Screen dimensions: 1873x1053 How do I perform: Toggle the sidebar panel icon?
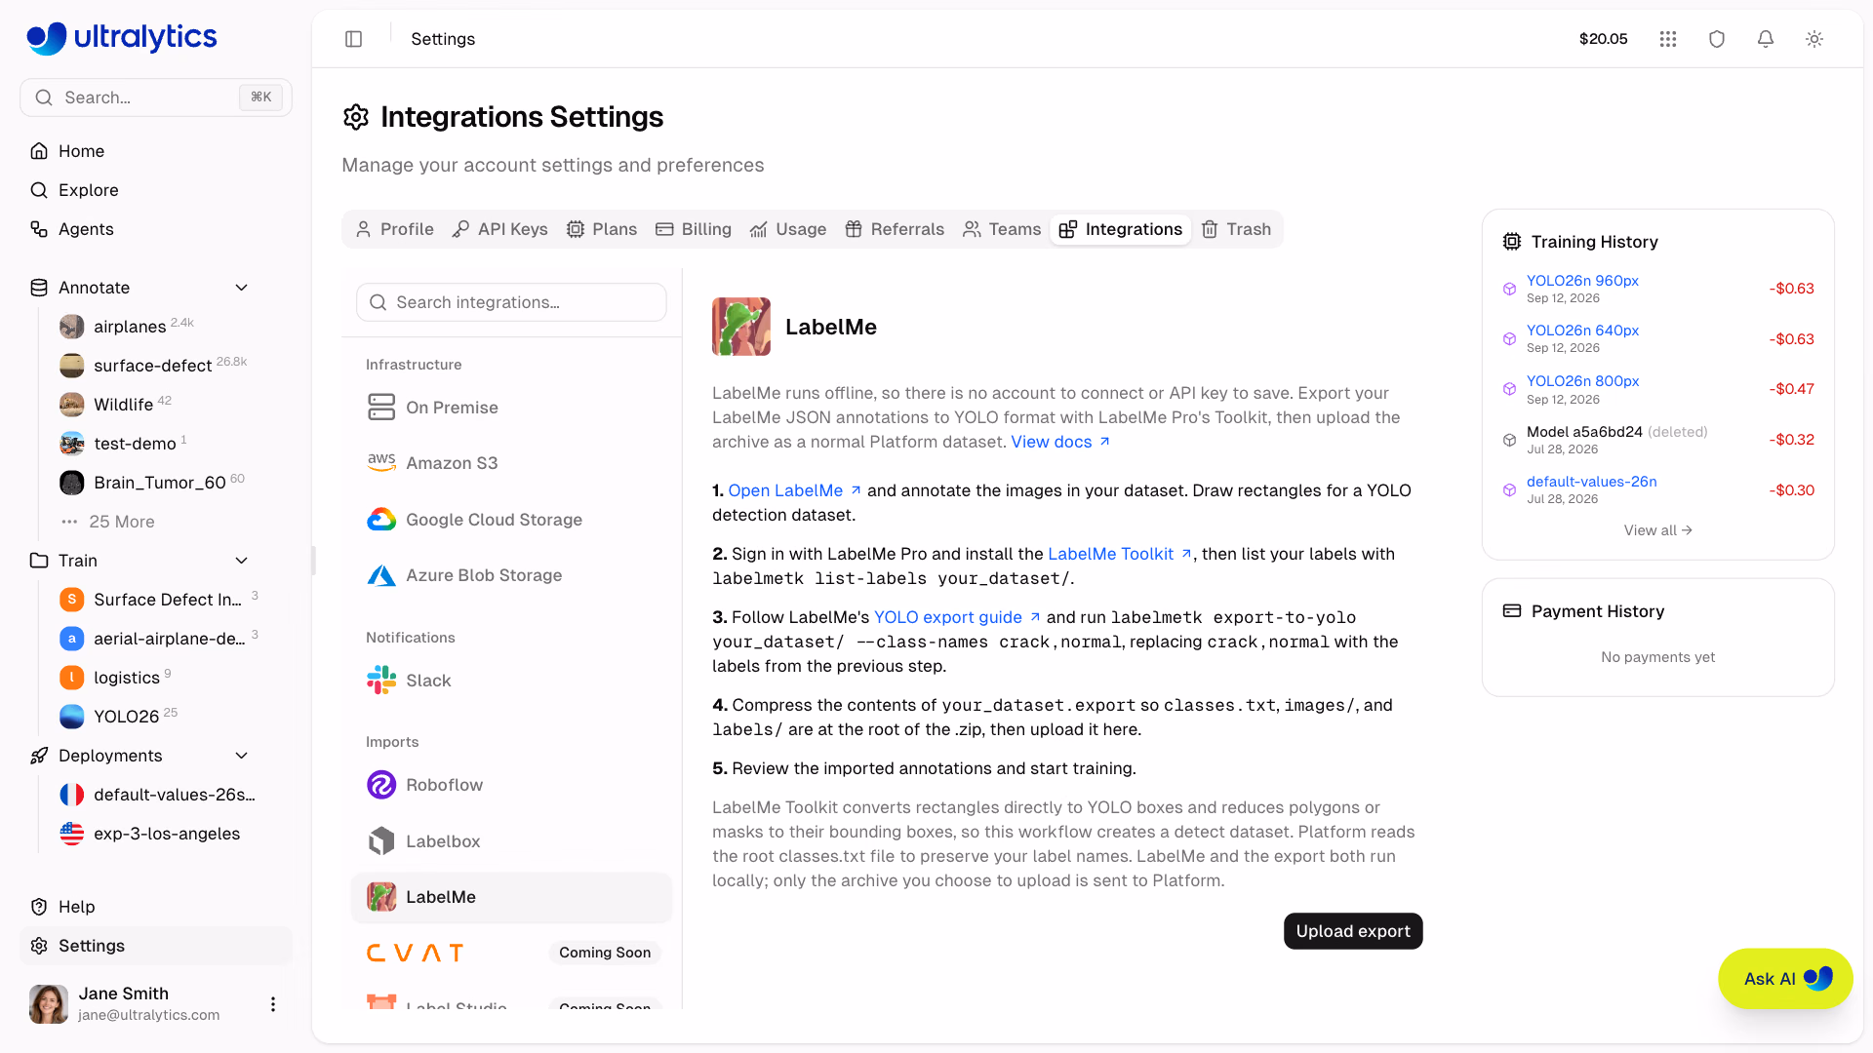353,39
